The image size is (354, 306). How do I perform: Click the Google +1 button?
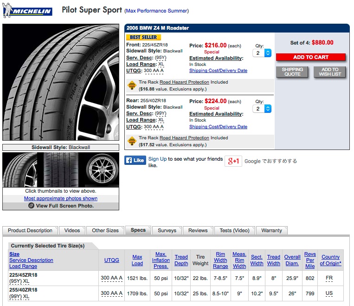(233, 161)
